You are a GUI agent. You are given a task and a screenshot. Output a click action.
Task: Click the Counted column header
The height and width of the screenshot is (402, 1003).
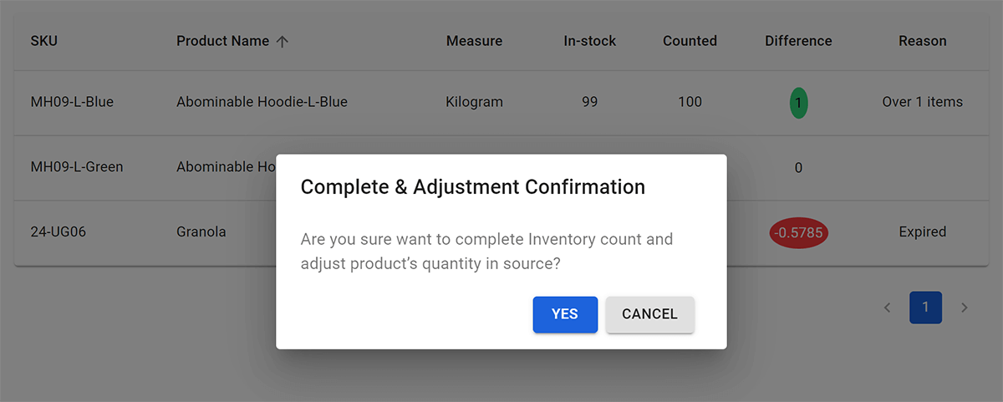pos(690,41)
